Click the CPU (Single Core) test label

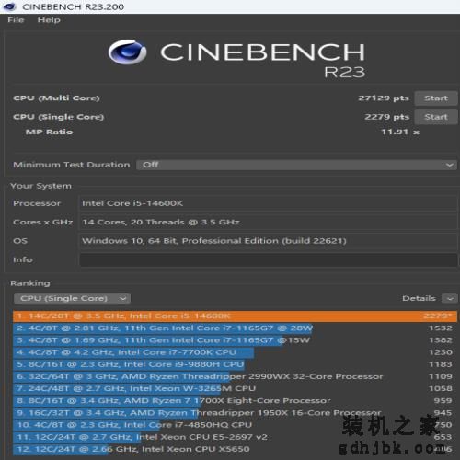tap(59, 117)
